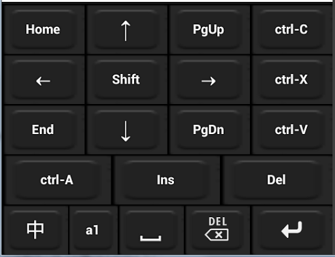
Task: Switch to a1 alphanumeric layout
Action: pos(93,230)
